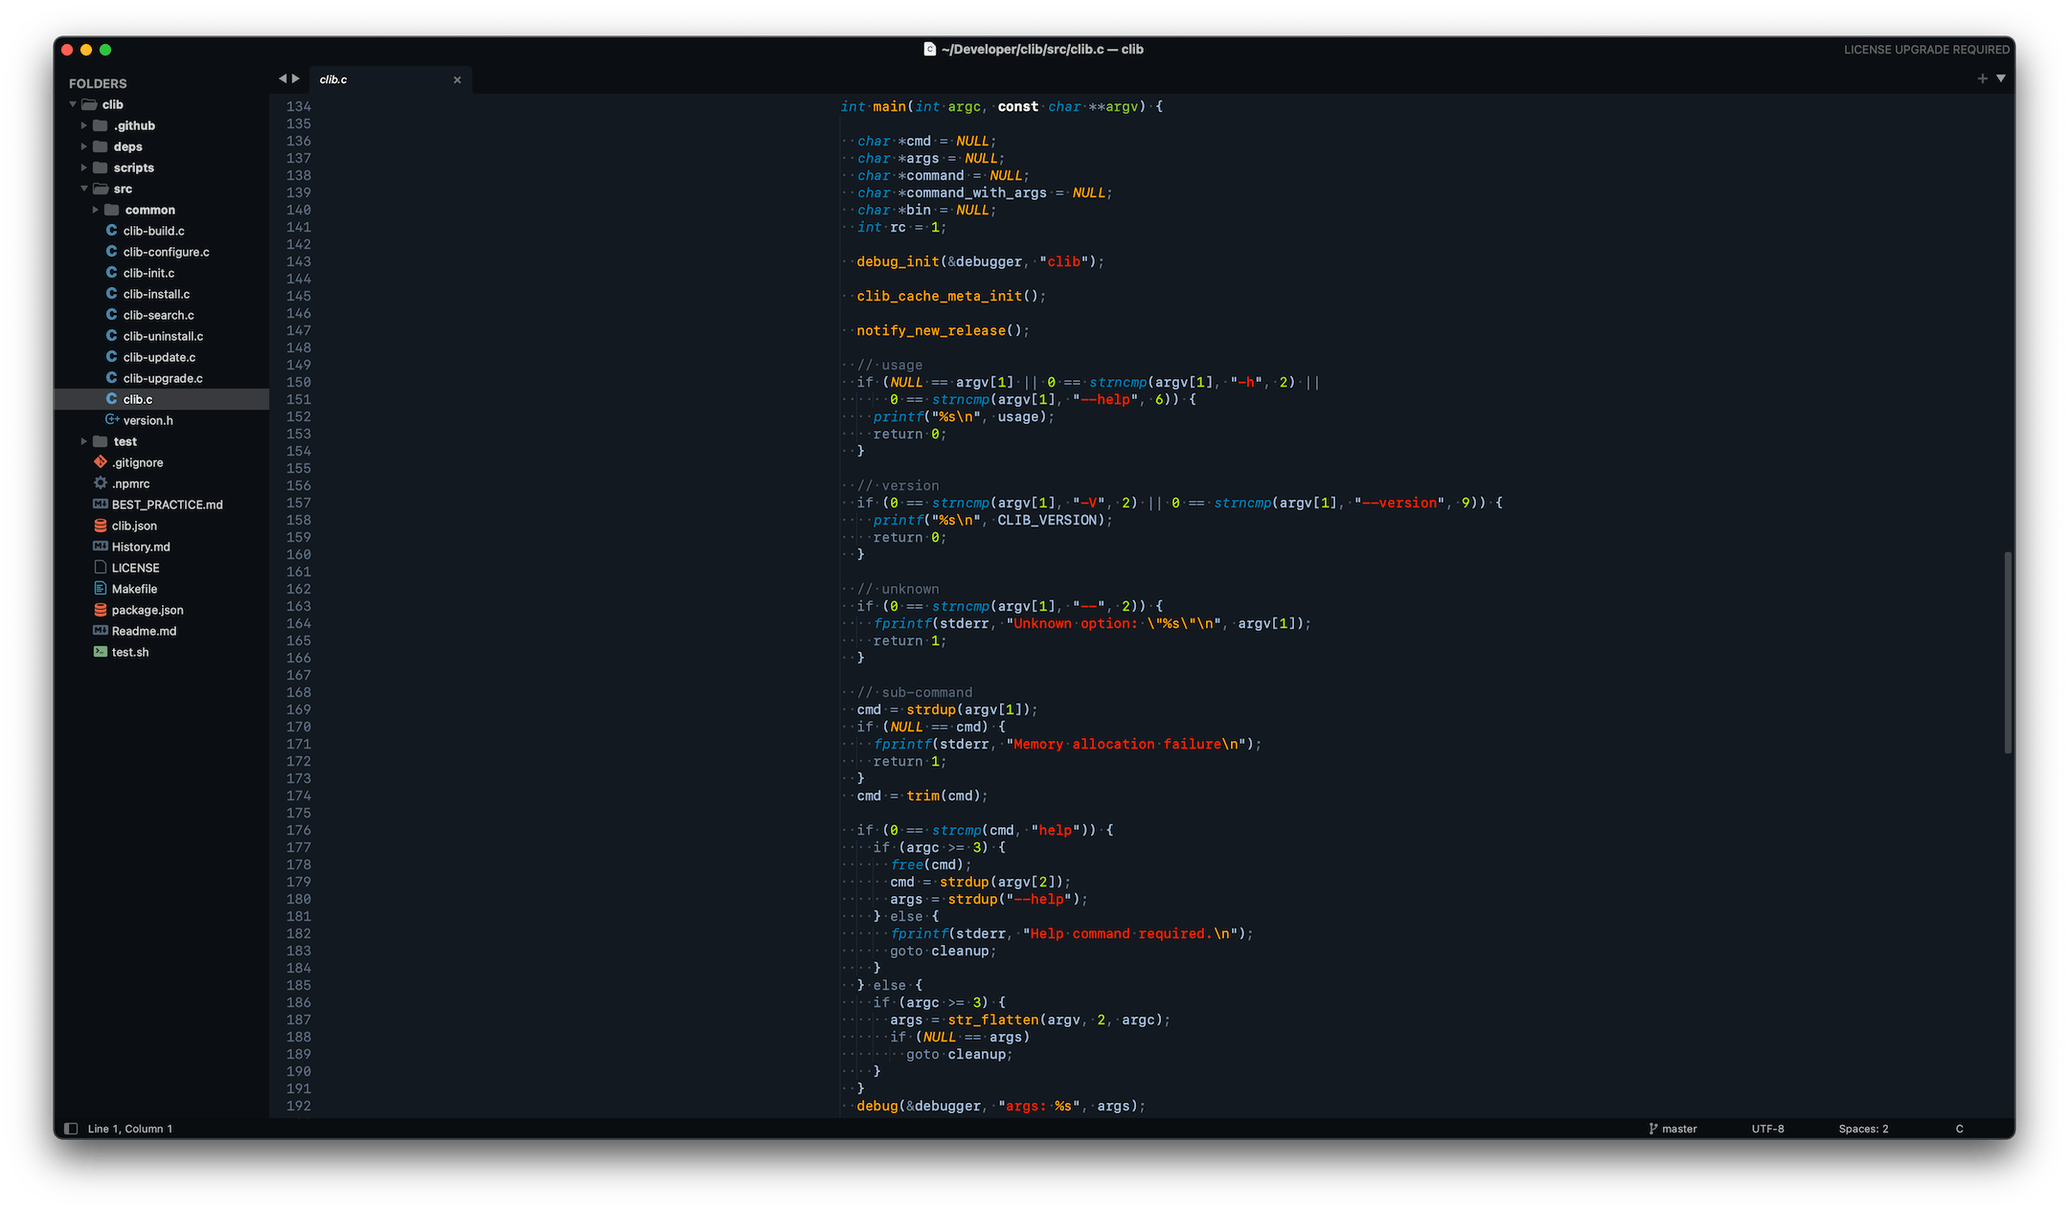The image size is (2069, 1210).
Task: Click the editor vertical scrollbar thumb
Action: click(x=2008, y=652)
